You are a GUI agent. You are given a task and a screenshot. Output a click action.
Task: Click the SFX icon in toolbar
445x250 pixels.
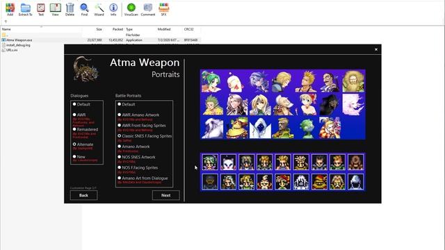[x=164, y=8]
